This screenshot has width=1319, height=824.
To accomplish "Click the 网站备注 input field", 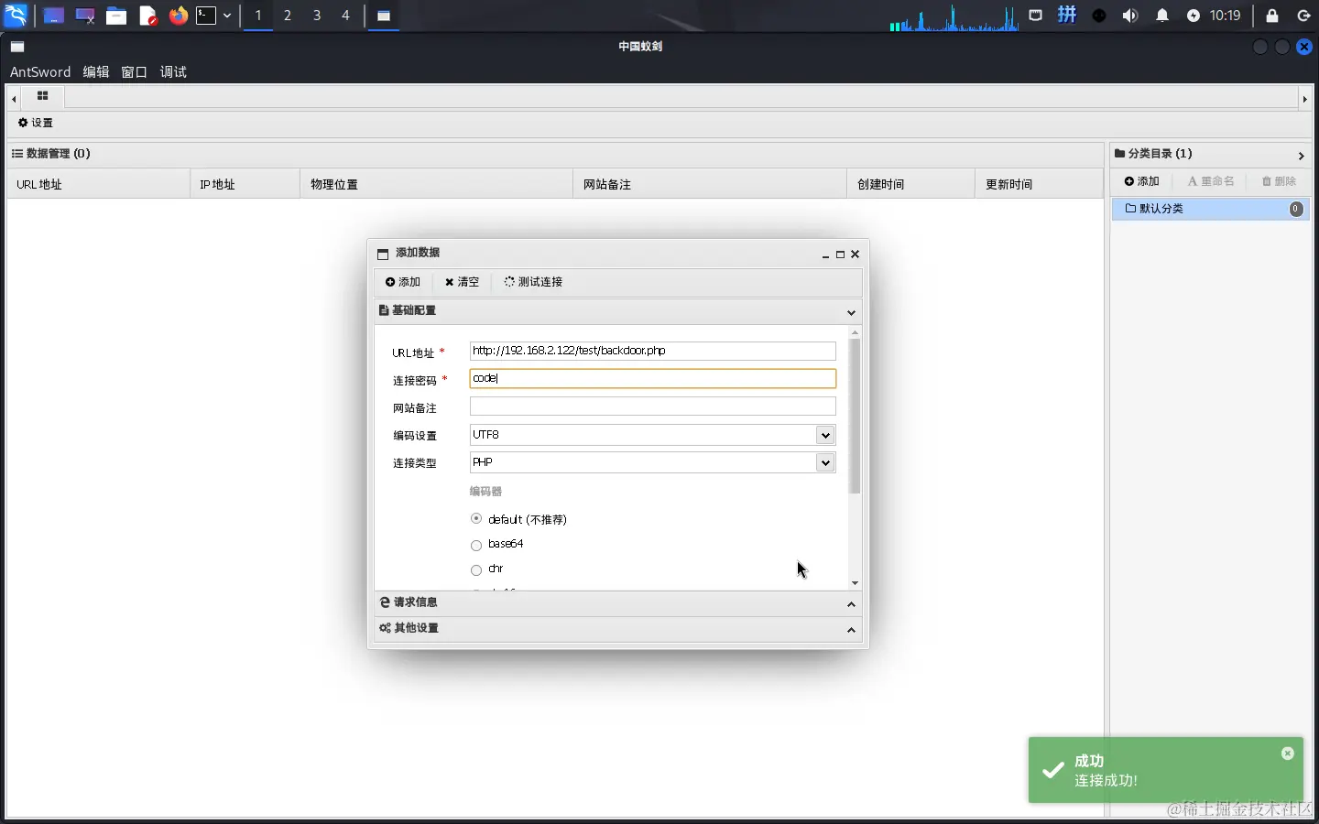I will (x=652, y=407).
